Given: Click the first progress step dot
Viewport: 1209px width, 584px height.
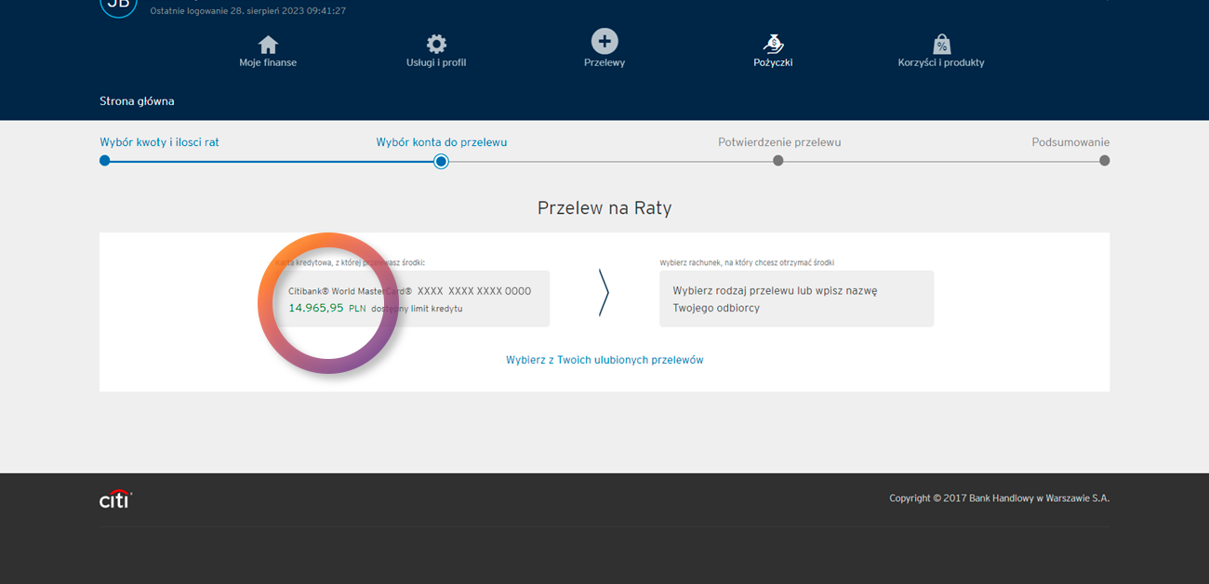Looking at the screenshot, I should click(105, 161).
